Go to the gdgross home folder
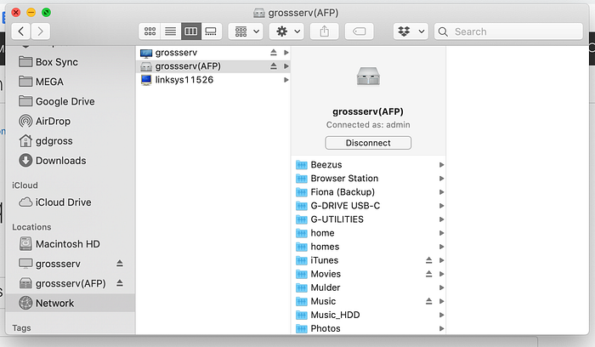The image size is (595, 347). [71, 141]
